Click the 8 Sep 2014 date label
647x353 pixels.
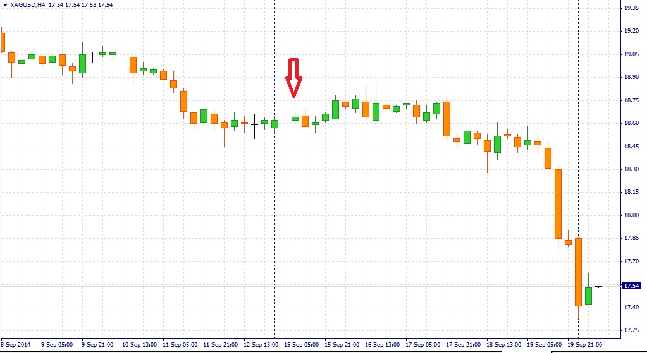click(15, 345)
